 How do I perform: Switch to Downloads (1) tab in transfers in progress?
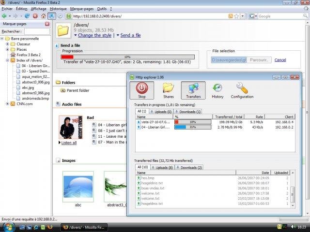(188, 112)
